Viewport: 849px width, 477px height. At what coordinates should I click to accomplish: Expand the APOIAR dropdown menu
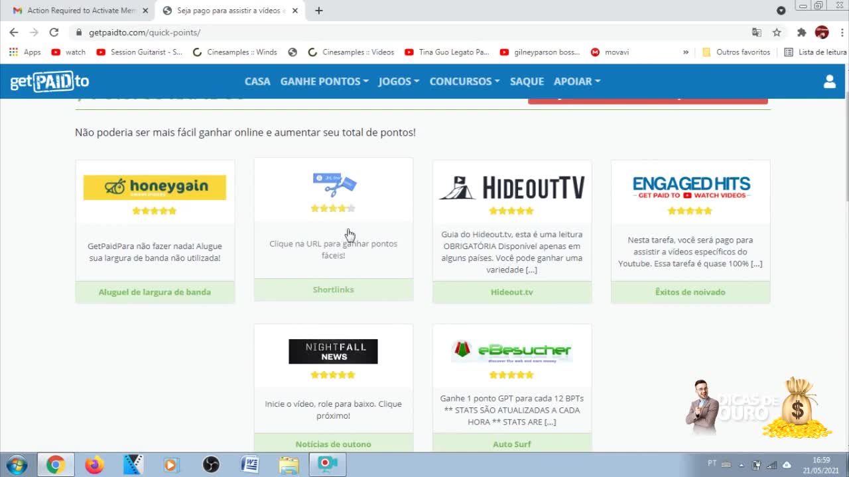577,81
